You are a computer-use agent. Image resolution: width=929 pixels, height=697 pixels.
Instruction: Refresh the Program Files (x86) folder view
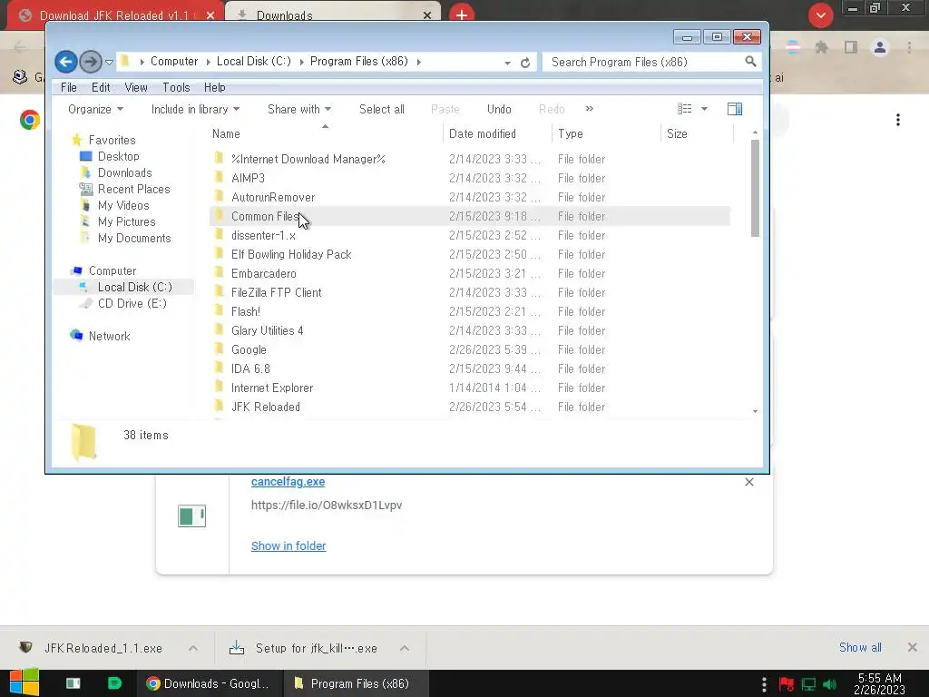coord(525,63)
